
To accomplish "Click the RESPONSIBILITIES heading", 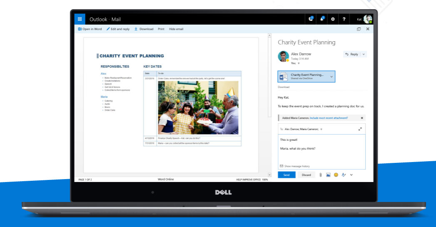I will point(115,67).
